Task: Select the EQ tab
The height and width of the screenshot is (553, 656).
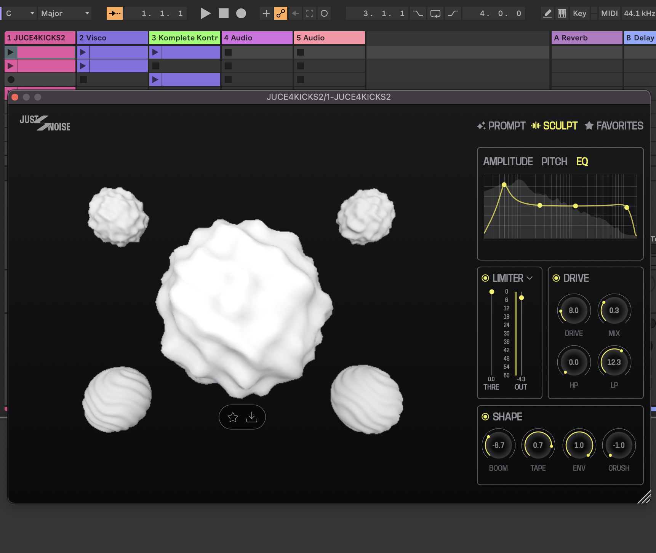Action: [x=582, y=161]
